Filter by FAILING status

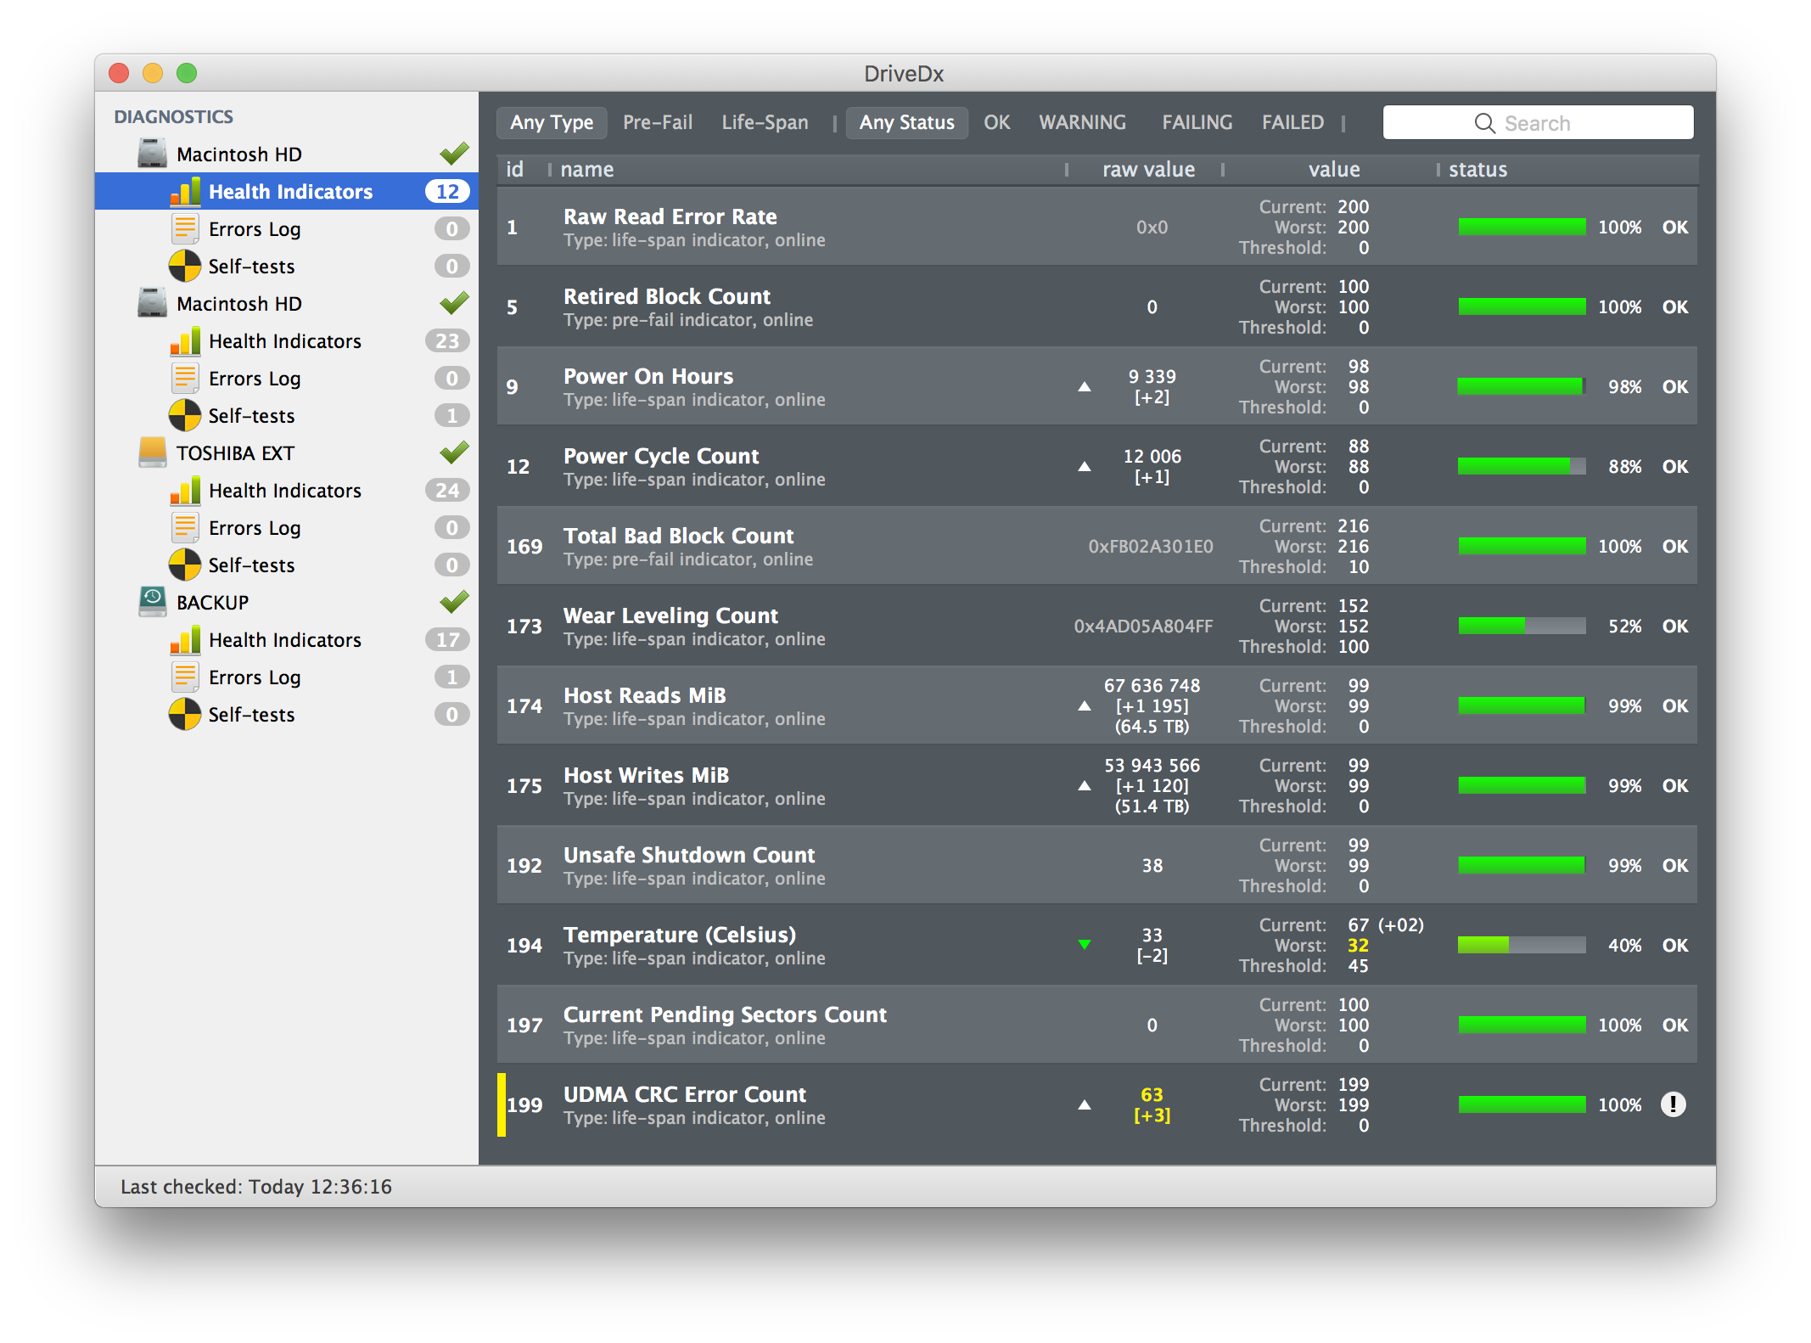(1189, 121)
